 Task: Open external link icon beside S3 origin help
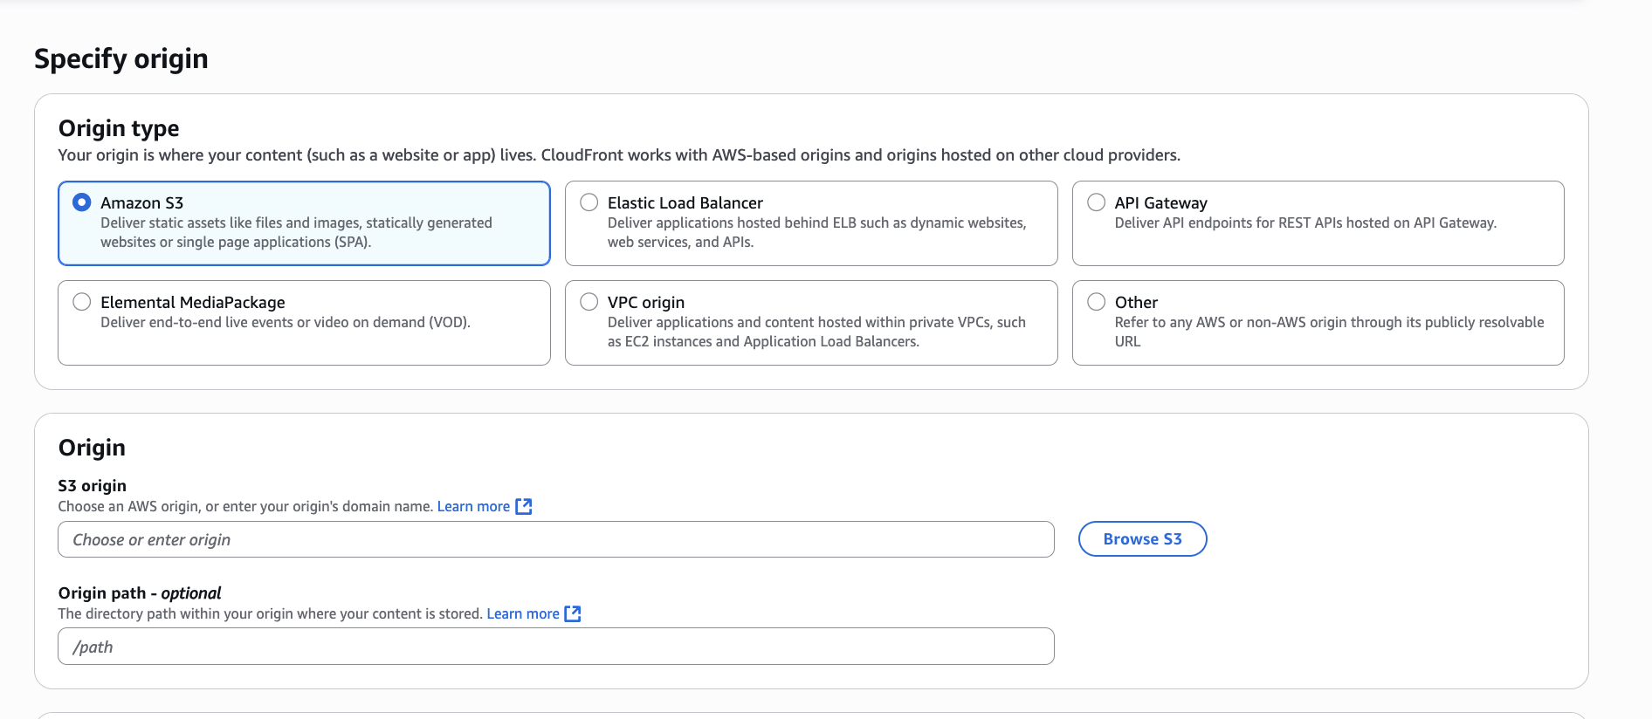pos(524,507)
